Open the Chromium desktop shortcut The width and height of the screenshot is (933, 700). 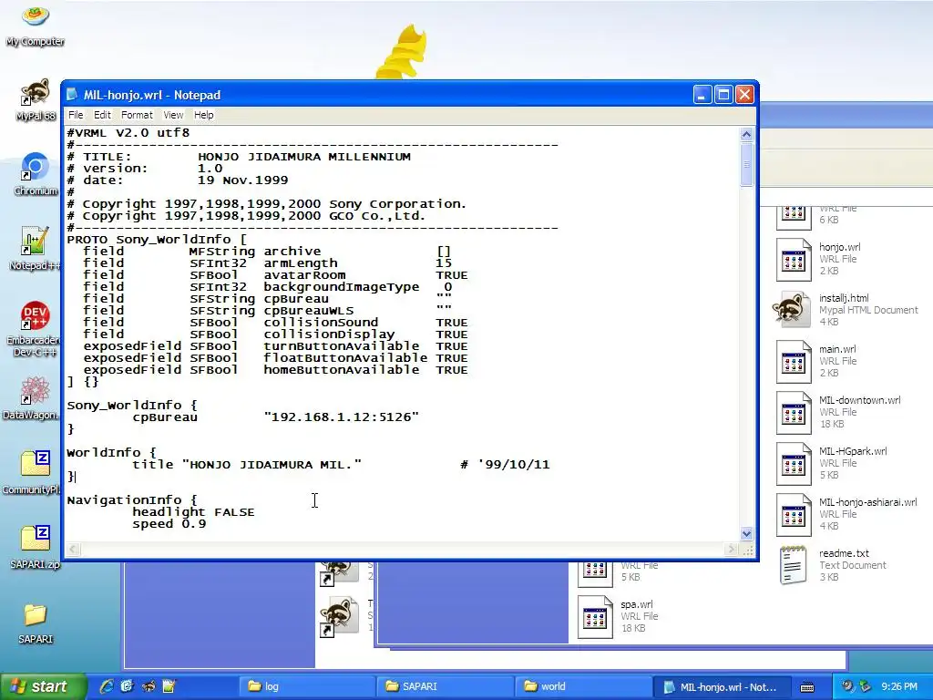[x=36, y=167]
